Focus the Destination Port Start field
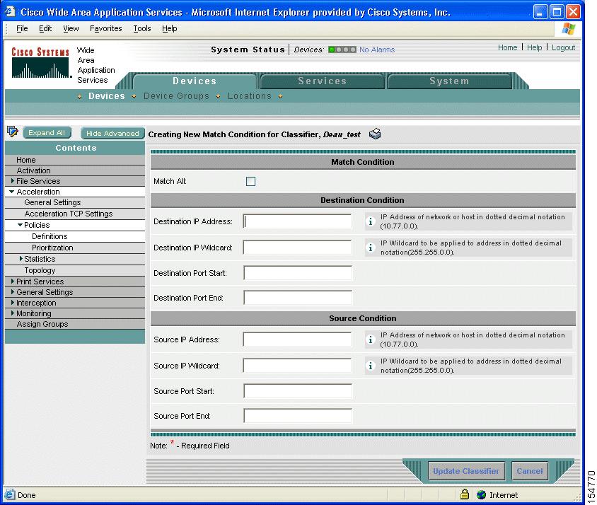 click(298, 273)
